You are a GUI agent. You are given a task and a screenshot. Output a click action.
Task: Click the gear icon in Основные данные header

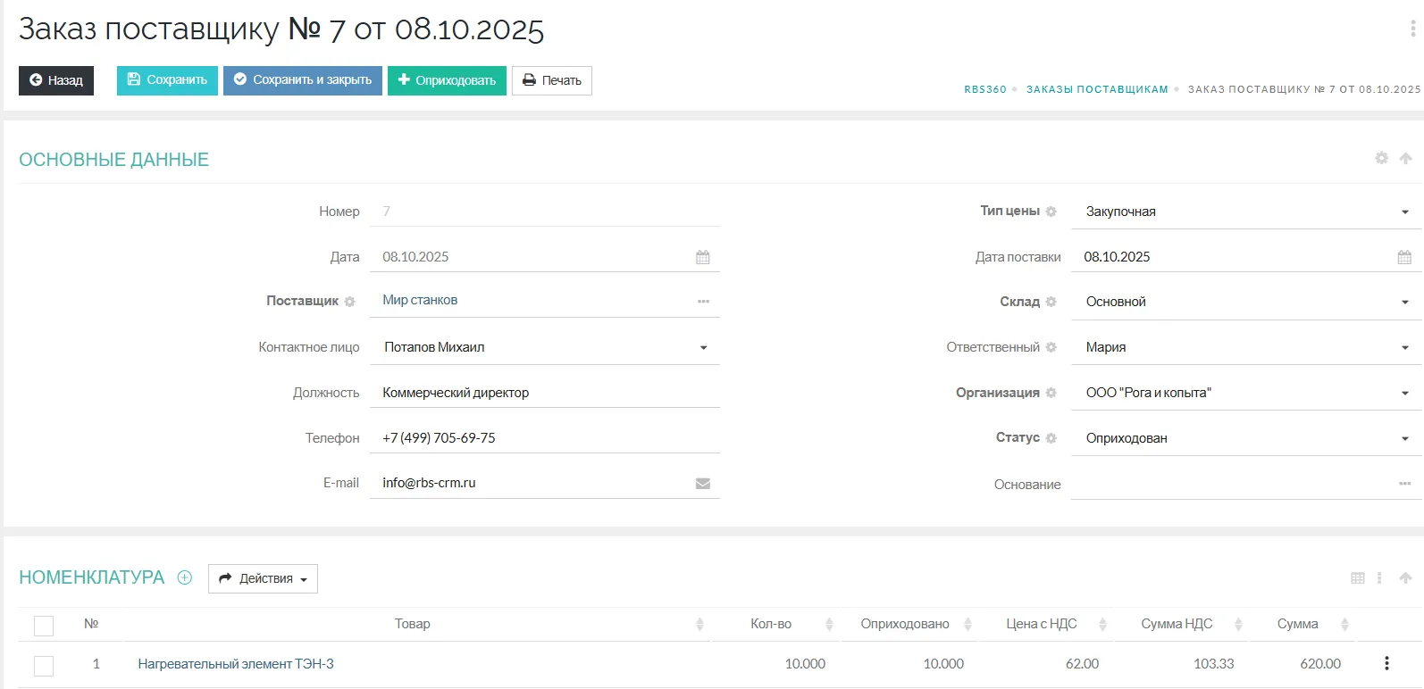coord(1381,158)
